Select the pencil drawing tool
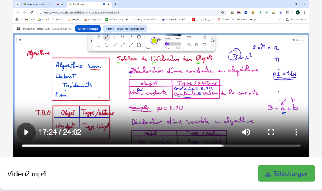This screenshot has width=322, height=191. point(107,37)
